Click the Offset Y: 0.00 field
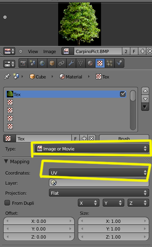Viewport: 152px width, 247px height. point(39,229)
